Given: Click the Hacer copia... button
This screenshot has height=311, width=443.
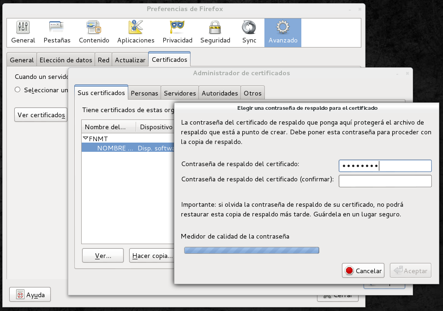Looking at the screenshot, I should (x=152, y=255).
